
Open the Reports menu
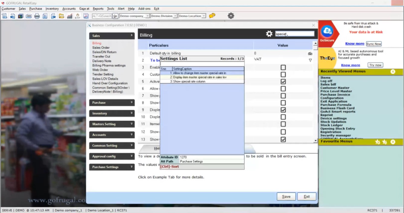pyautogui.click(x=98, y=9)
